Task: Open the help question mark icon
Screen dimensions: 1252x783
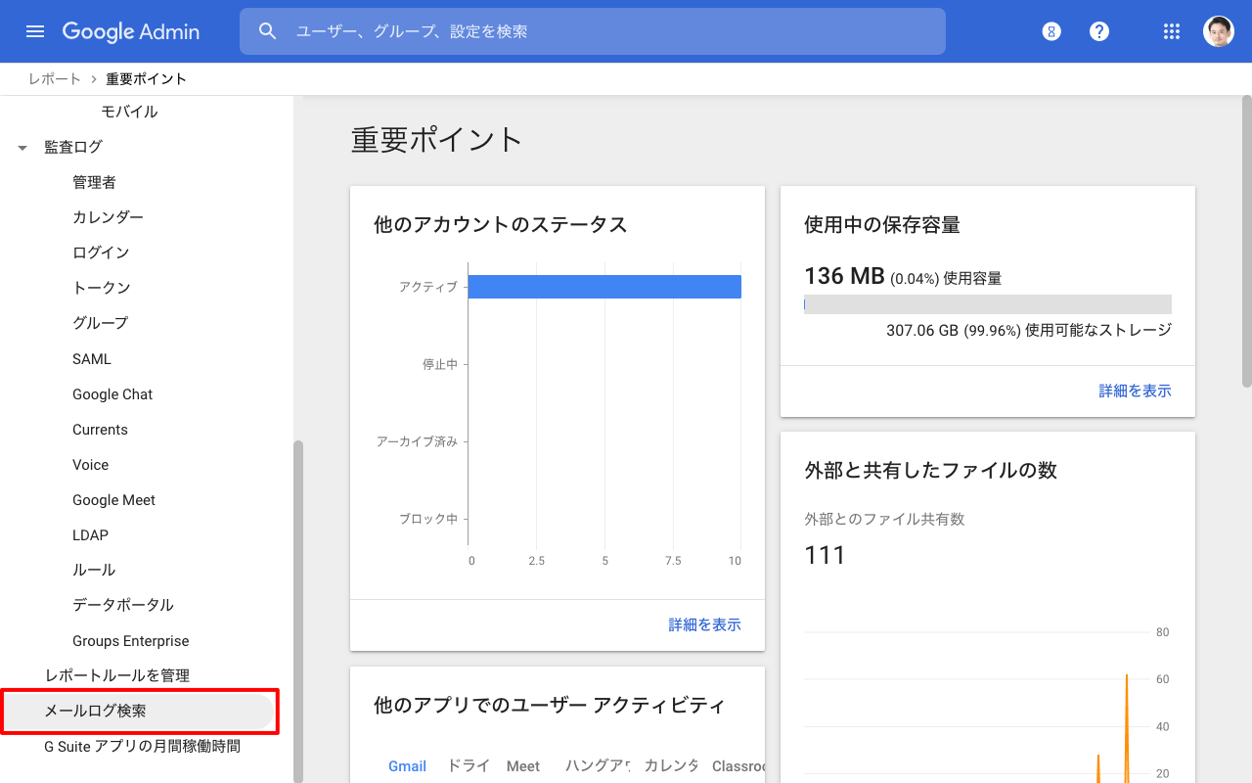Action: [x=1099, y=31]
